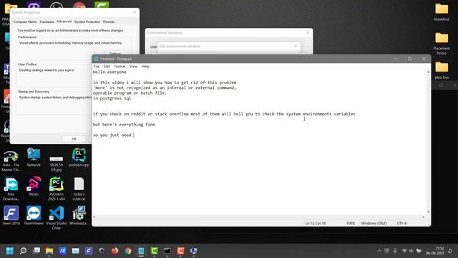Open Task View from taskbar
This screenshot has width=458, height=258.
pos(36,251)
